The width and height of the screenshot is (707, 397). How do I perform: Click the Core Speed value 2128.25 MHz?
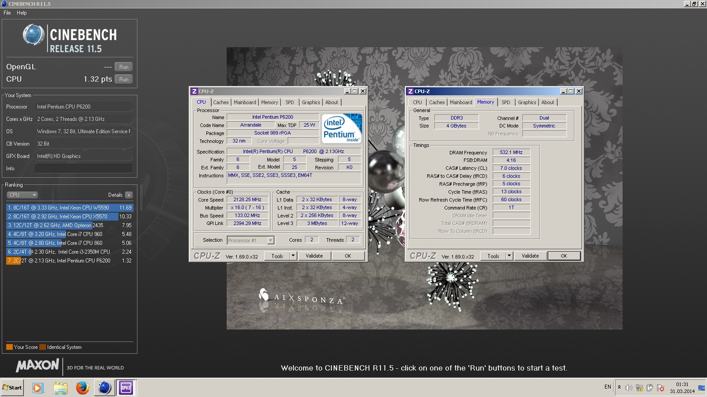tap(247, 200)
